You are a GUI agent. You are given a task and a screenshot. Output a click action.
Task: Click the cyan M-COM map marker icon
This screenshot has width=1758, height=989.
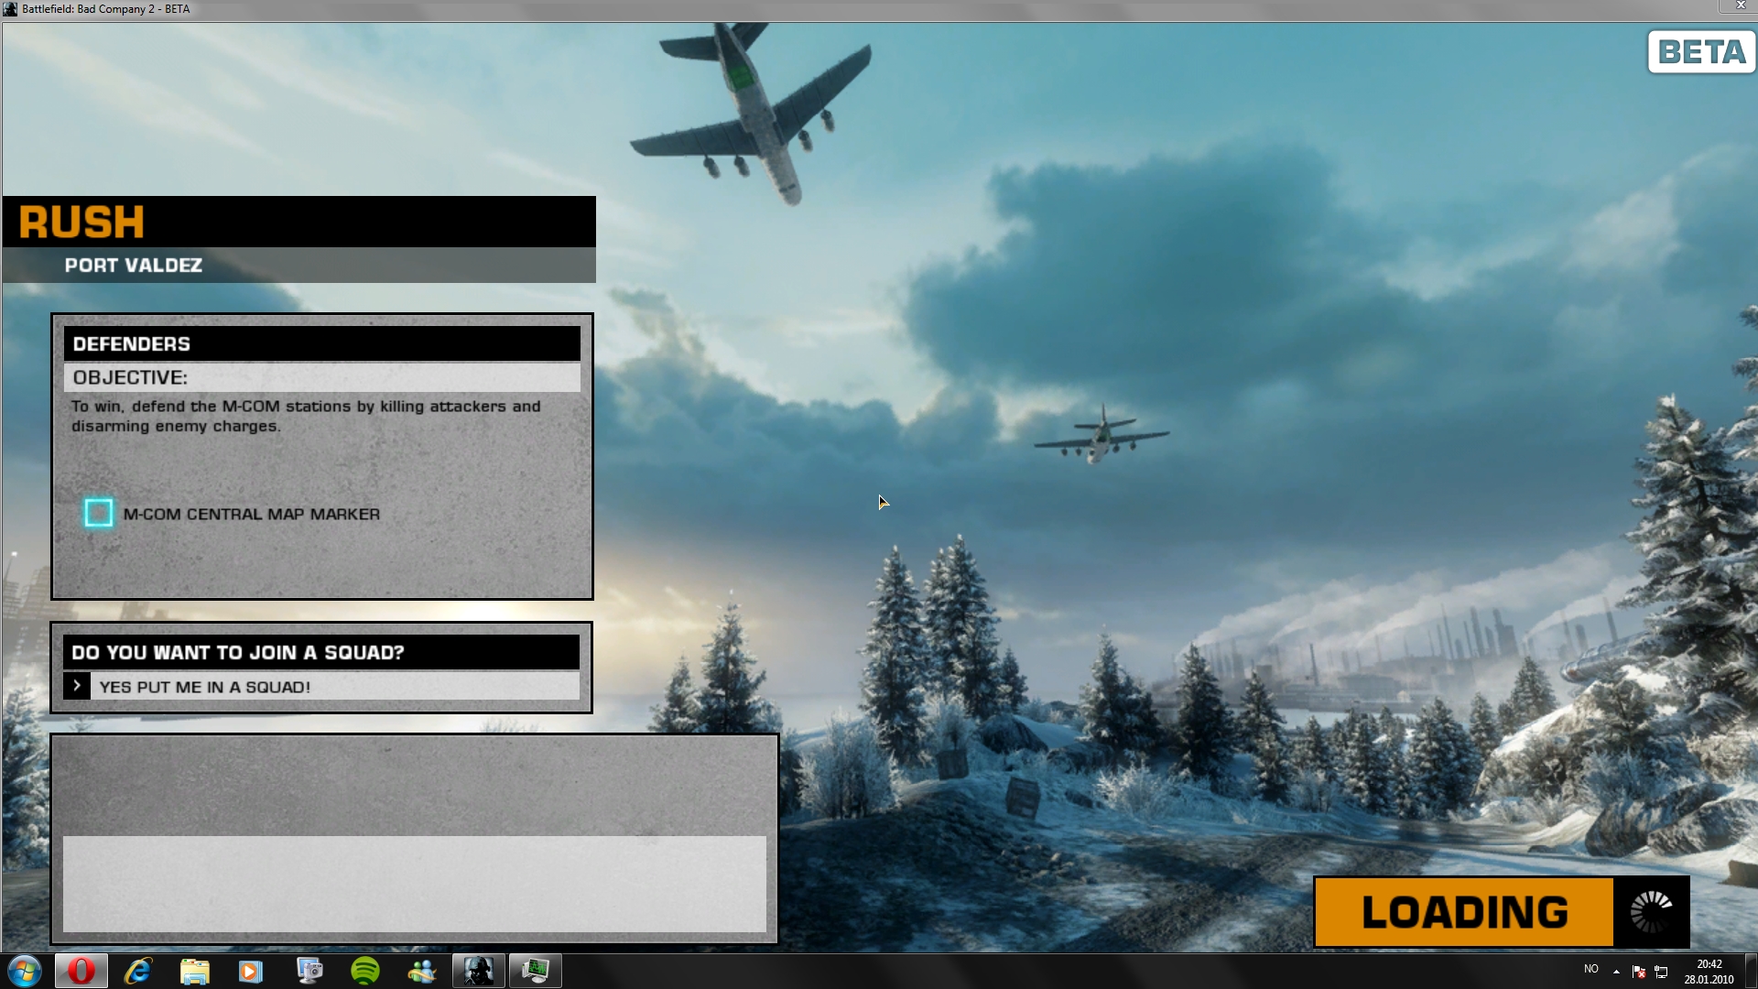[99, 513]
